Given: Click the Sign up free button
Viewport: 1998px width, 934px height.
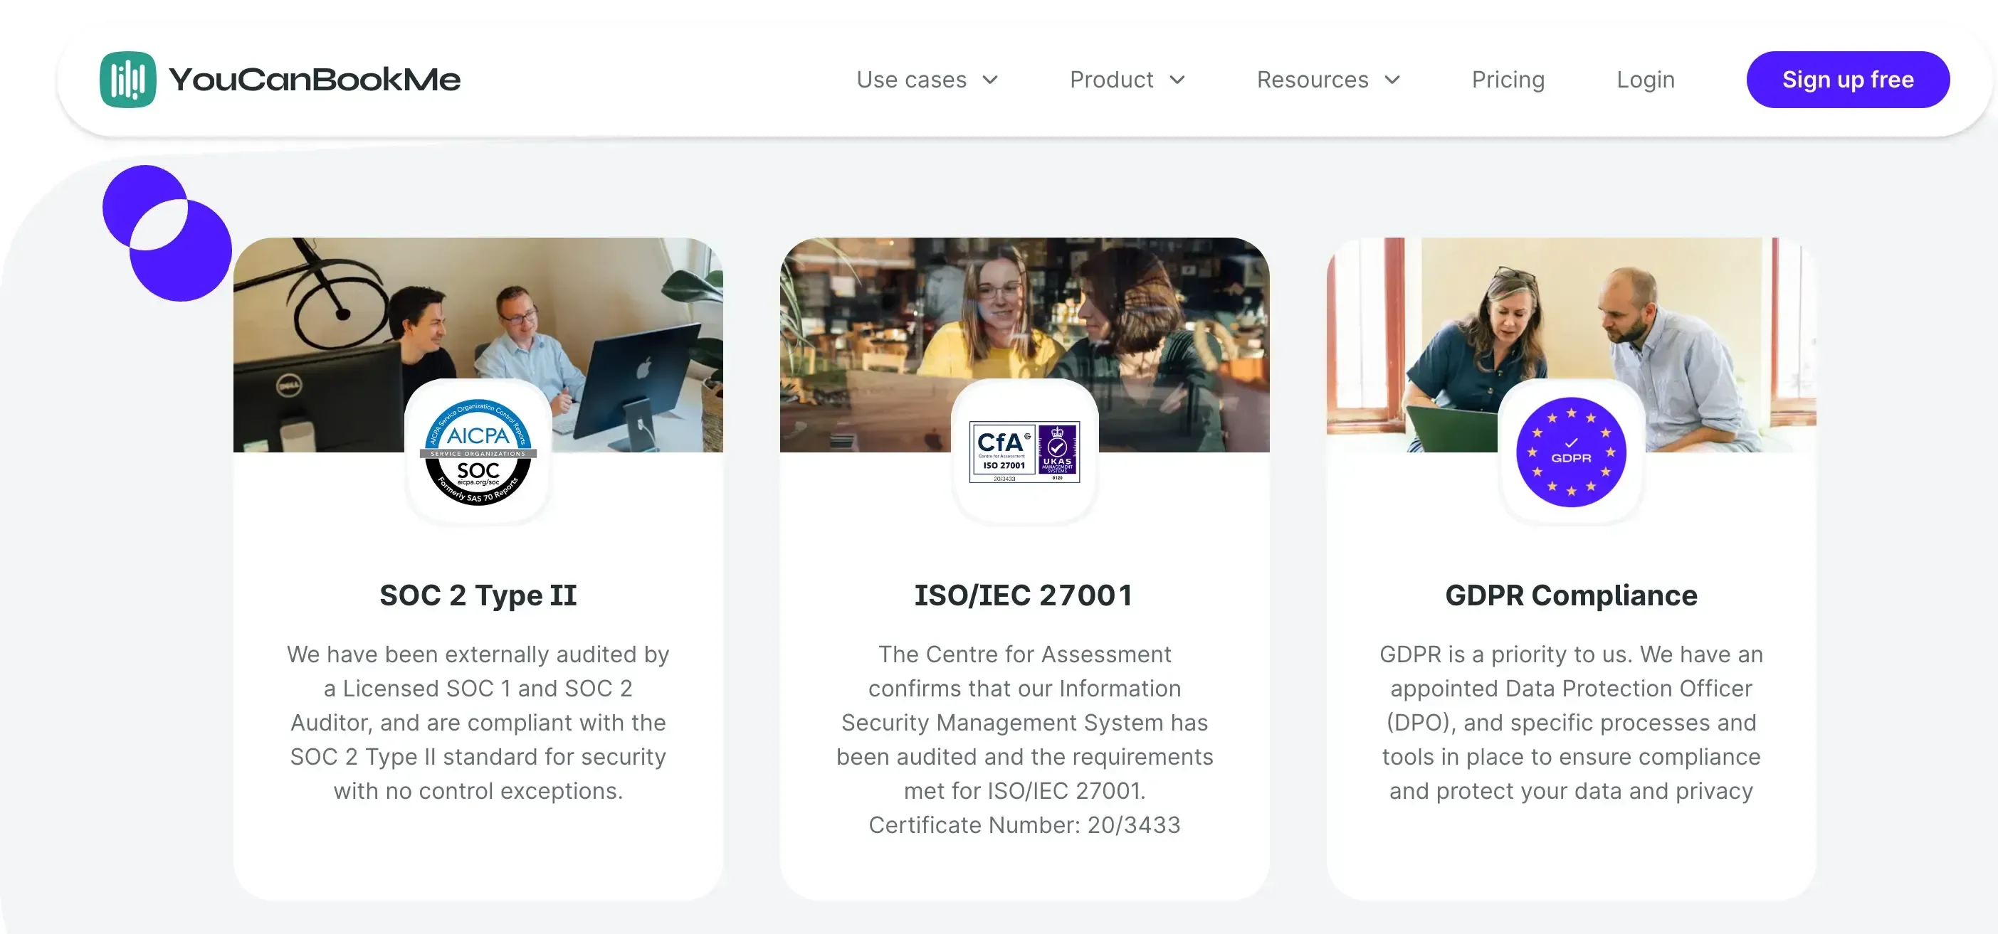Looking at the screenshot, I should pyautogui.click(x=1848, y=79).
